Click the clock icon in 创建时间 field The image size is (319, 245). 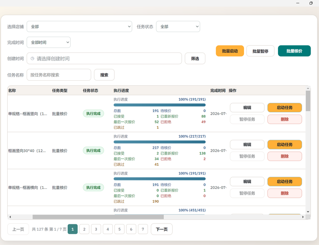click(x=32, y=58)
